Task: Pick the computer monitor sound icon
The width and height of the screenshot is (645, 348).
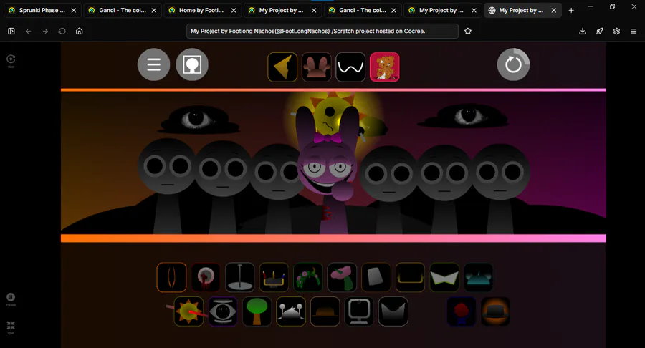Action: click(x=359, y=311)
